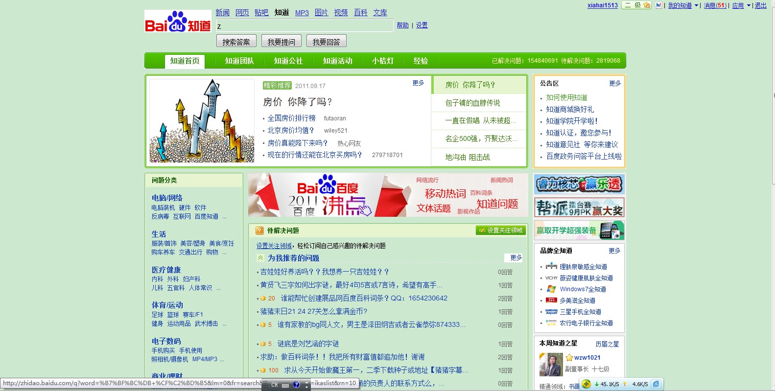Open the 消息(51) link
This screenshot has height=391, width=775.
tap(715, 6)
